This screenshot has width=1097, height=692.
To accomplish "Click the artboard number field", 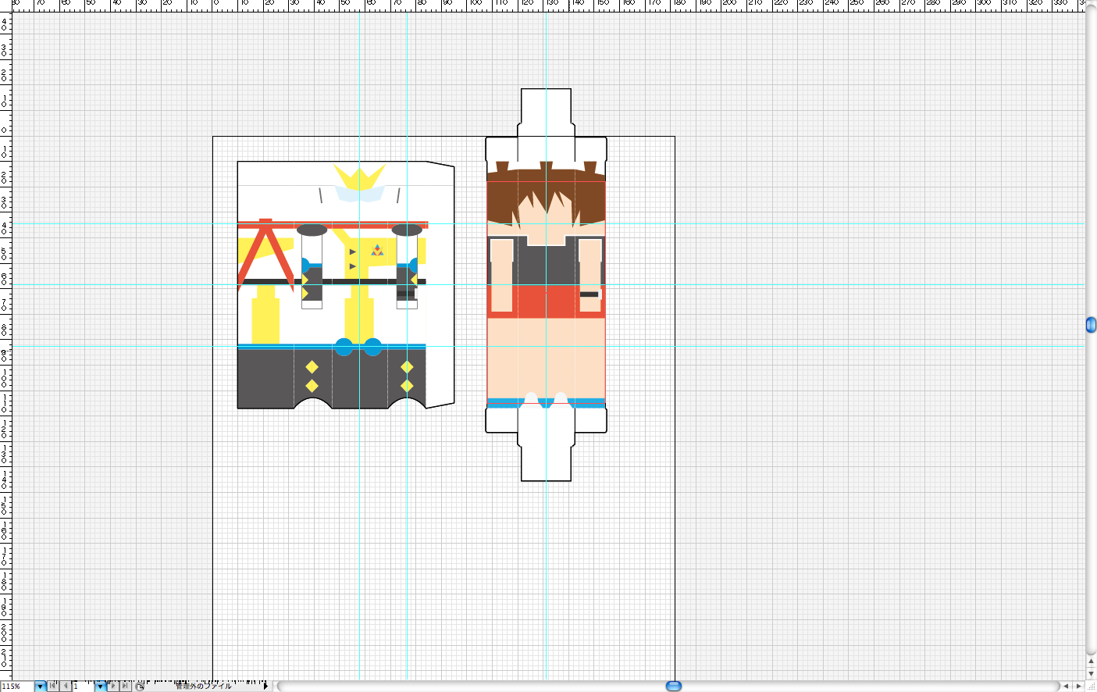I will pos(84,687).
